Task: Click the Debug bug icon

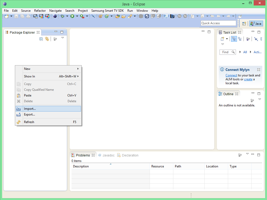Action: click(63, 16)
